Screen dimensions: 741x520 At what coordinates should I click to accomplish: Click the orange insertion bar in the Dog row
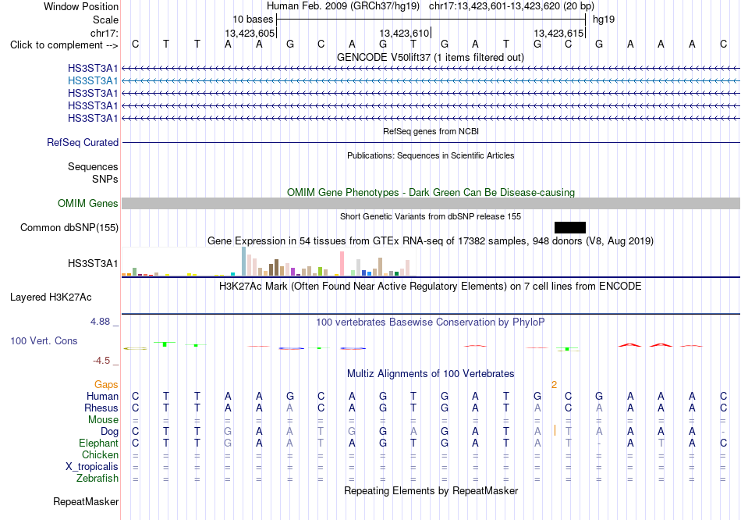pos(555,430)
